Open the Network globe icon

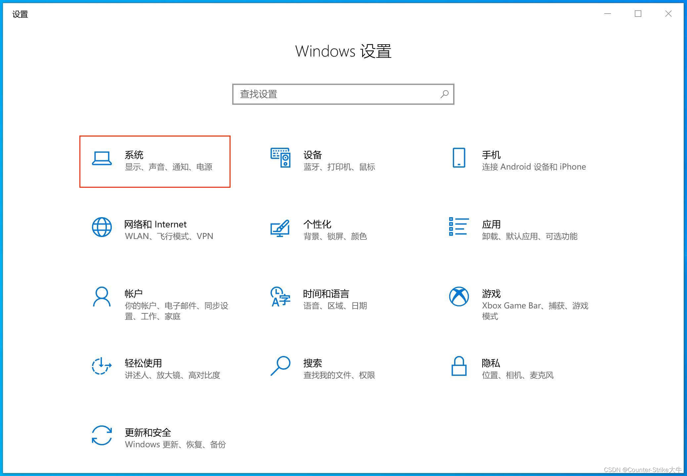pyautogui.click(x=102, y=227)
